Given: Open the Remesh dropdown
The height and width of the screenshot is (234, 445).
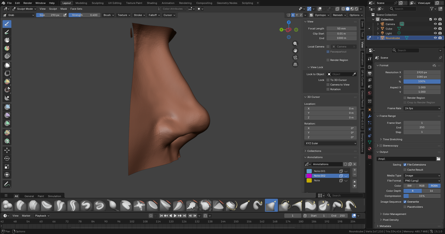Looking at the screenshot, I should click(x=339, y=15).
